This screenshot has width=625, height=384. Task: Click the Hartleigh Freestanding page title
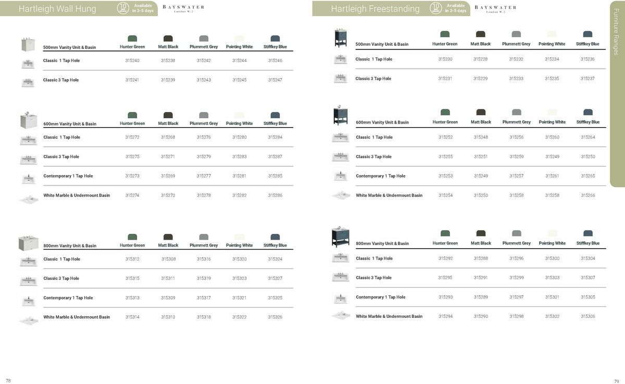375,9
